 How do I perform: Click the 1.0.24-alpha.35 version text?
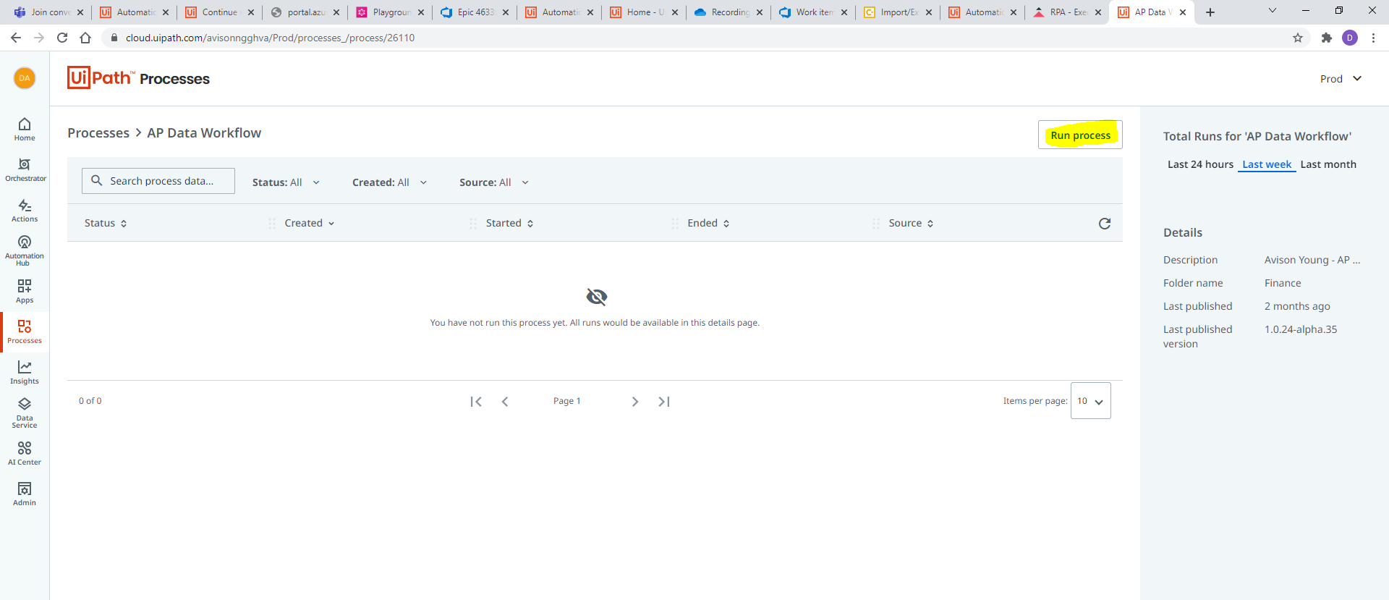(1301, 329)
